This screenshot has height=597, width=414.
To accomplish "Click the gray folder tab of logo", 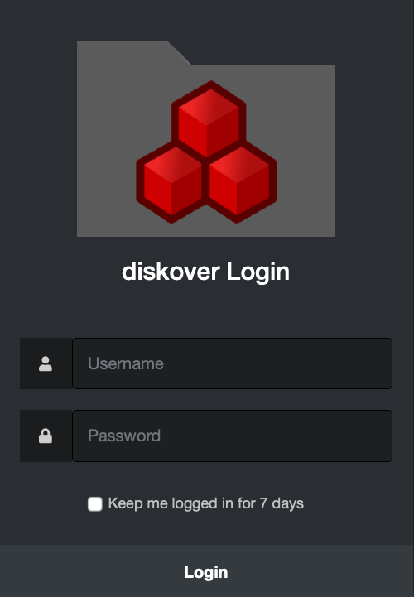I will (133, 53).
